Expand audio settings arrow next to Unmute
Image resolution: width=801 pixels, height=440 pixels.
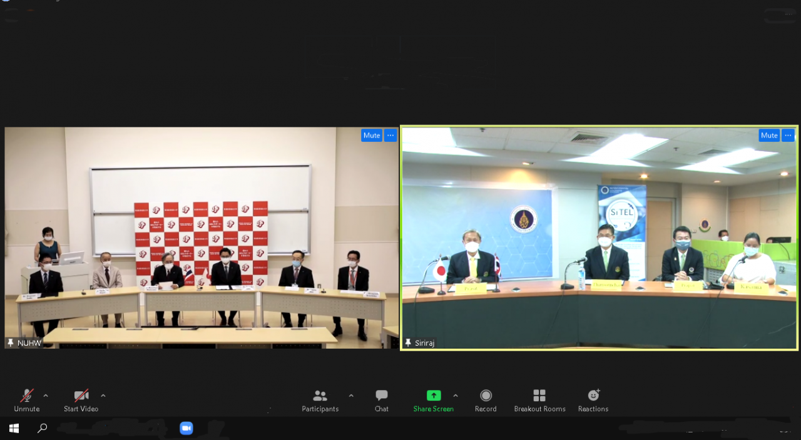tap(46, 396)
